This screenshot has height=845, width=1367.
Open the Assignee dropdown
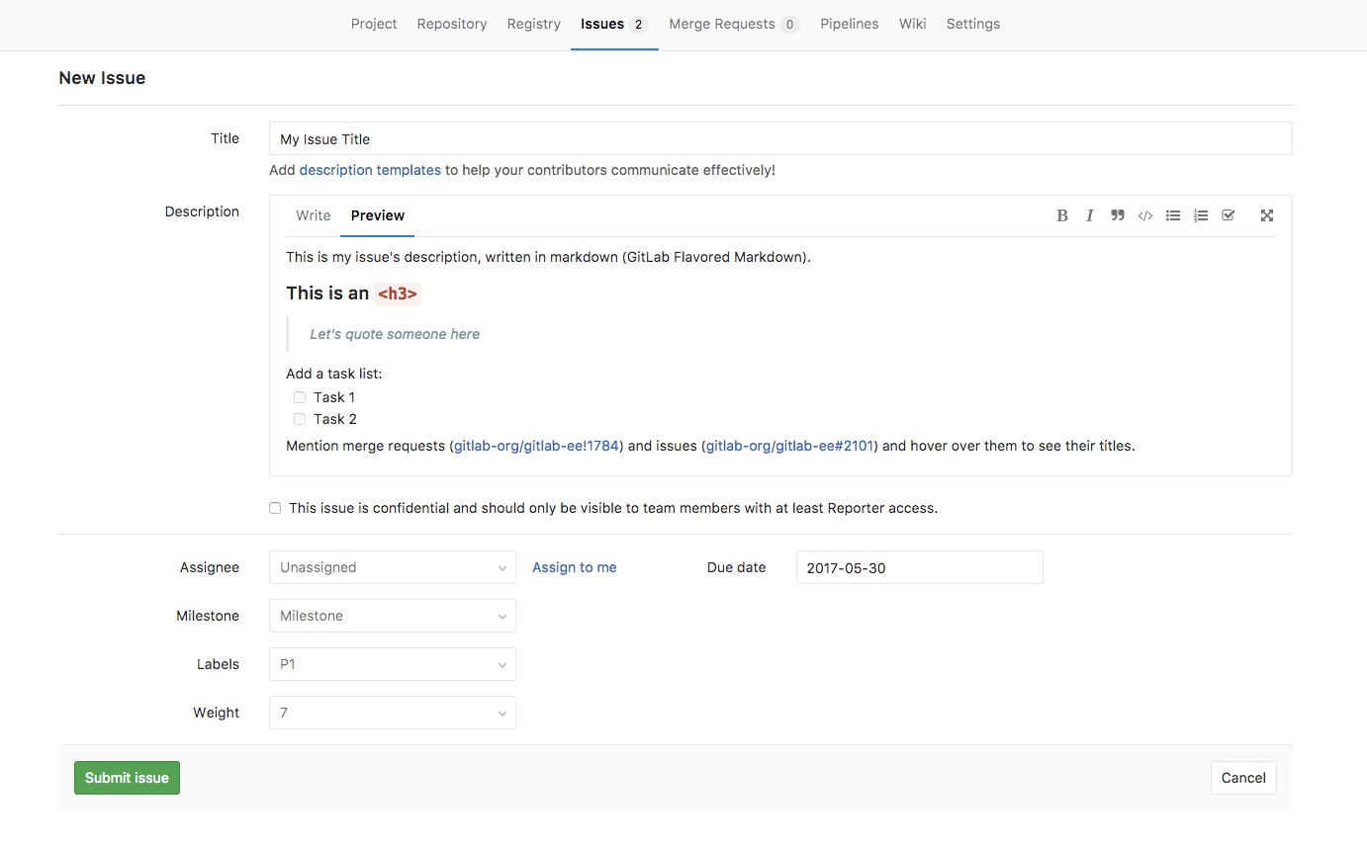pyautogui.click(x=392, y=567)
